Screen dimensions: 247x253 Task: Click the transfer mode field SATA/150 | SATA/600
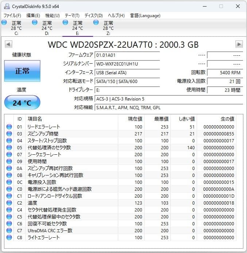coord(127,81)
